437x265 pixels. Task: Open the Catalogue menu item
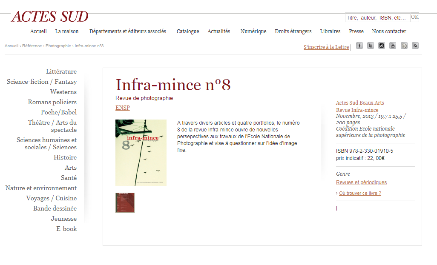coord(188,31)
